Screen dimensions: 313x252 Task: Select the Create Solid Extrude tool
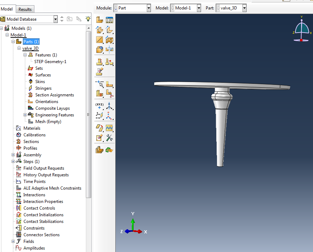[x=100, y=30]
